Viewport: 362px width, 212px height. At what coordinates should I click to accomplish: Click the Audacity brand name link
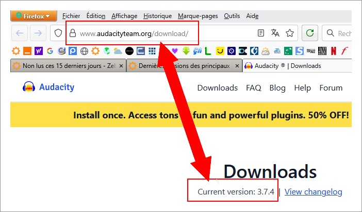(x=57, y=87)
